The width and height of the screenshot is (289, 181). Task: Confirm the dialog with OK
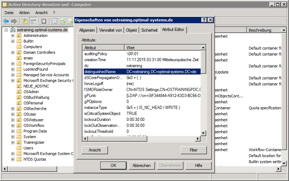point(113,166)
